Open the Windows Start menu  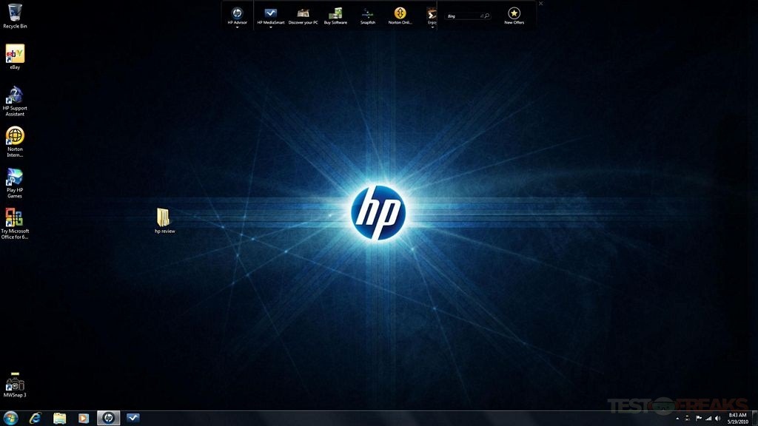point(10,418)
